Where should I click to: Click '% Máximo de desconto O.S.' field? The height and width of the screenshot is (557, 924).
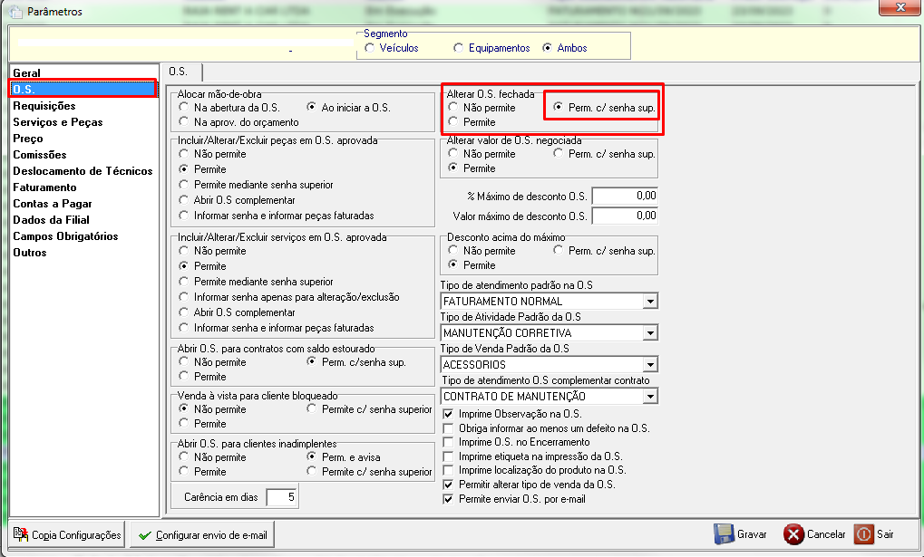click(625, 196)
